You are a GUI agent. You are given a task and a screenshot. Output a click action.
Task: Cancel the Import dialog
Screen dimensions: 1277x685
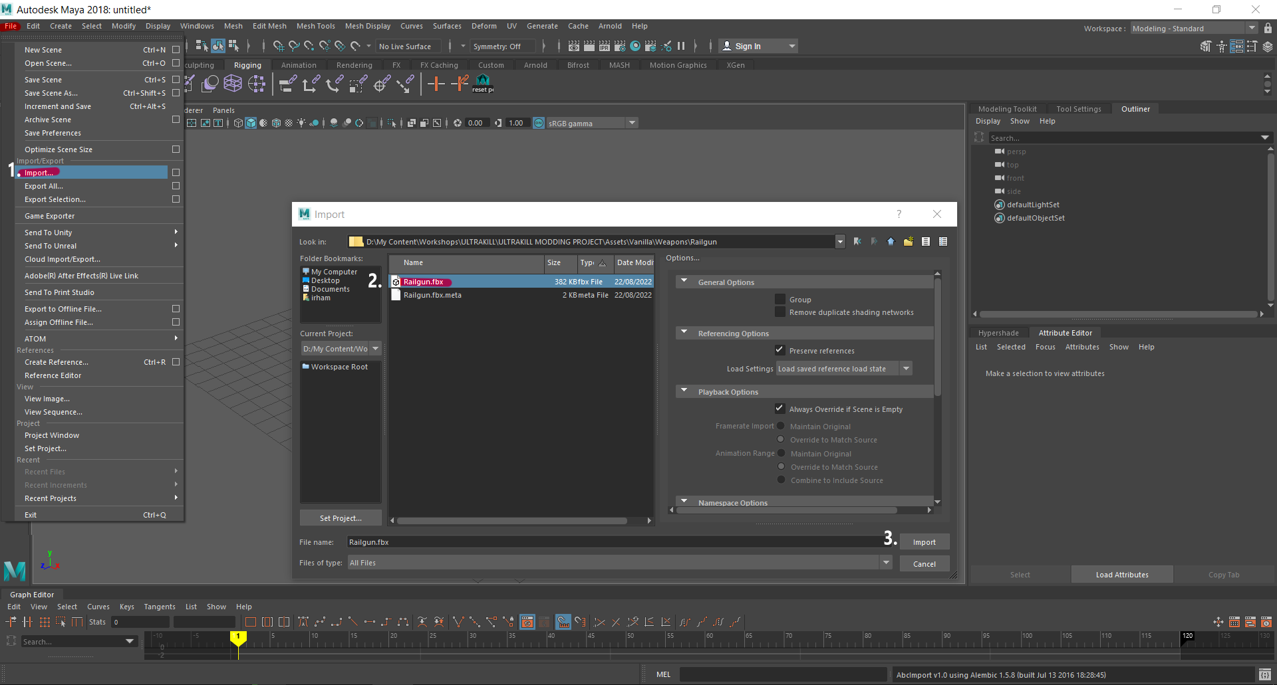tap(924, 564)
